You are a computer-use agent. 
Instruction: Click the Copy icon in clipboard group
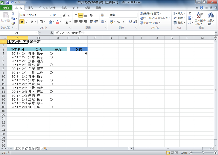[x=13, y=18]
